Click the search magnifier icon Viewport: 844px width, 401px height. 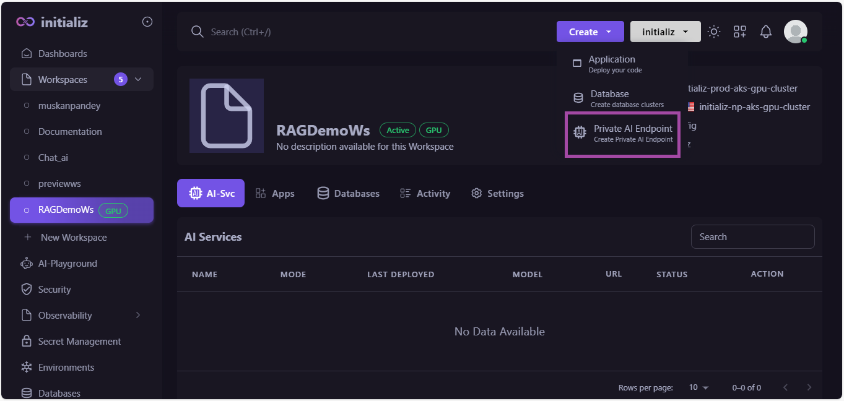[197, 31]
